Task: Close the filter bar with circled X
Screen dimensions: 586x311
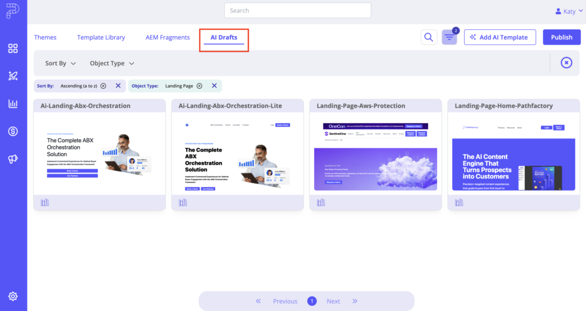Action: pos(566,63)
